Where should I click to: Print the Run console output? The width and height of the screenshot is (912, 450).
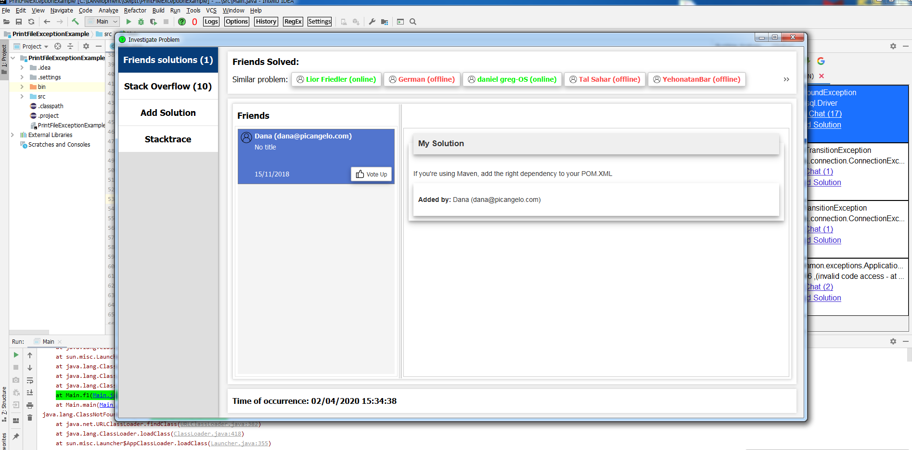(30, 405)
